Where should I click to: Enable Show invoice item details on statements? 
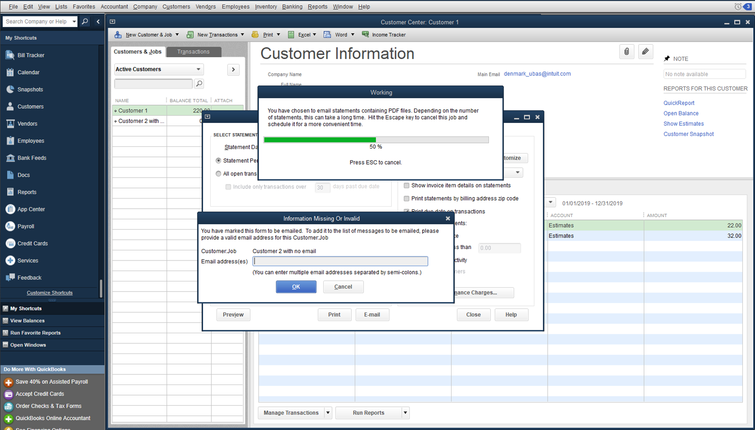[407, 185]
